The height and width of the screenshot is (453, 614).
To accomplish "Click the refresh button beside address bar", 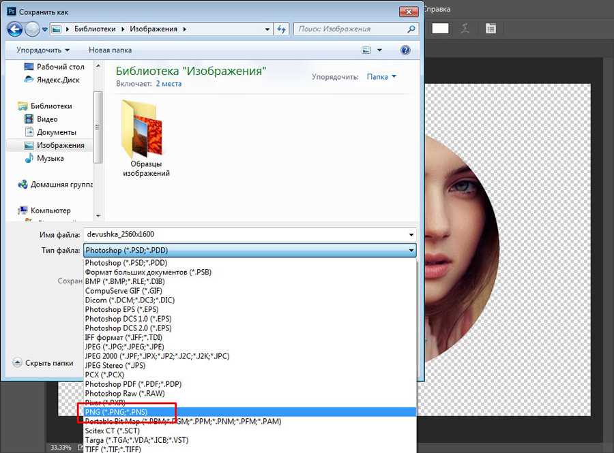I will point(282,29).
